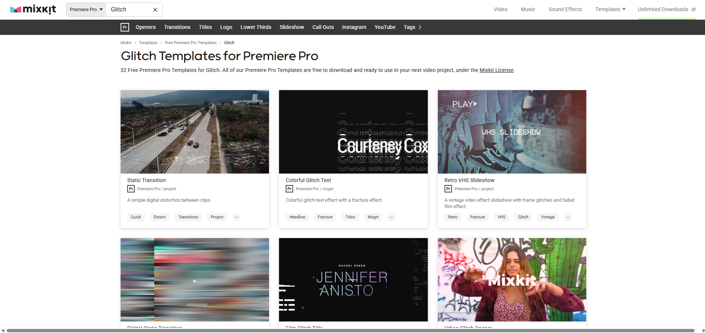This screenshot has height=333, width=705.
Task: Open the Openers category
Action: pos(146,27)
